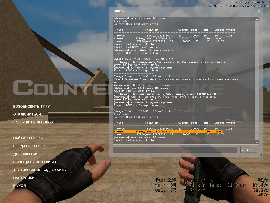Click ВЫХОД to quit the game
The width and height of the screenshot is (270, 203).
pos(20,186)
